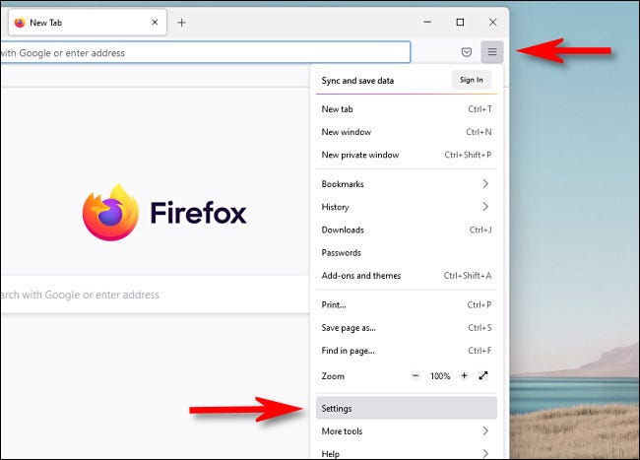Click the zoom in plus button
640x460 pixels.
[464, 376]
